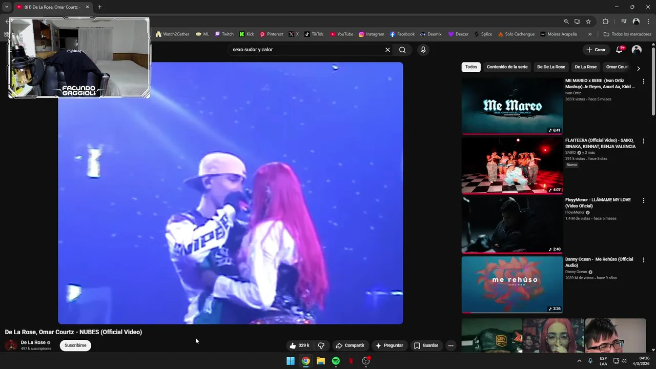This screenshot has width=656, height=369.
Task: Subscribe to De La Rose channel
Action: pyautogui.click(x=75, y=345)
